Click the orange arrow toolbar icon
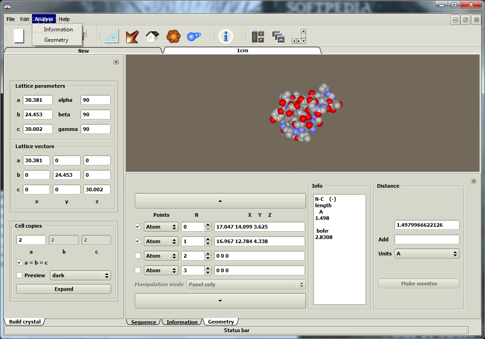 click(132, 36)
